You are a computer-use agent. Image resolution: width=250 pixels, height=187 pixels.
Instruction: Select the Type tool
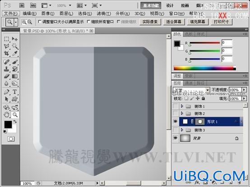[x=15, y=92]
